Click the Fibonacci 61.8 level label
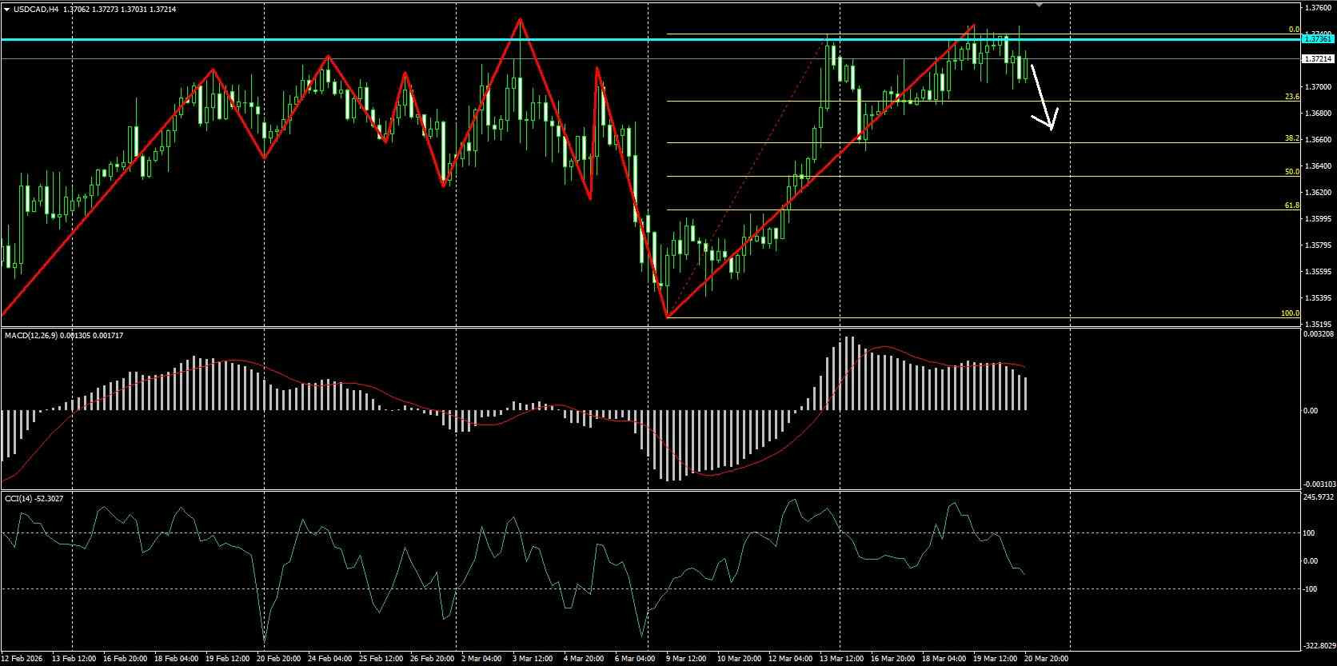The height and width of the screenshot is (666, 1337). pos(1291,205)
